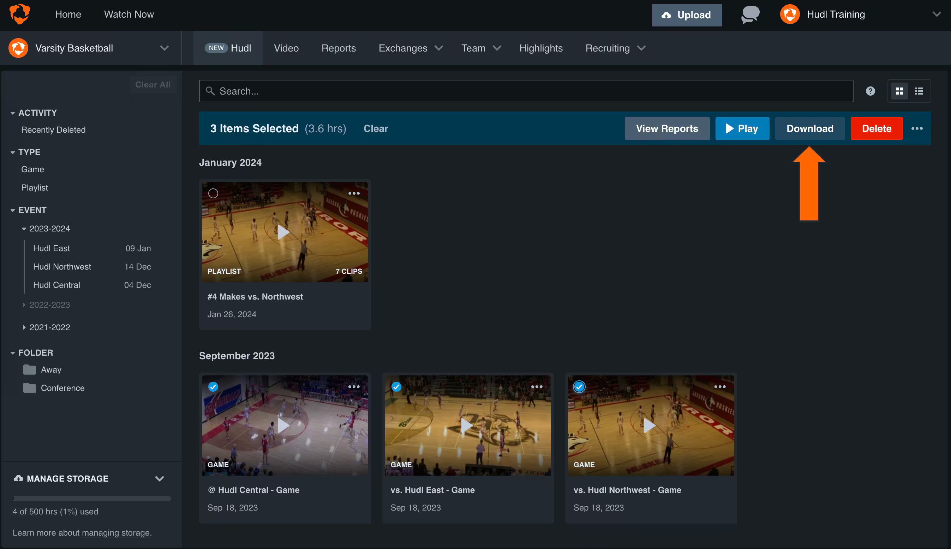The image size is (951, 549).
Task: Click the Hudl Training profile avatar
Action: (790, 14)
